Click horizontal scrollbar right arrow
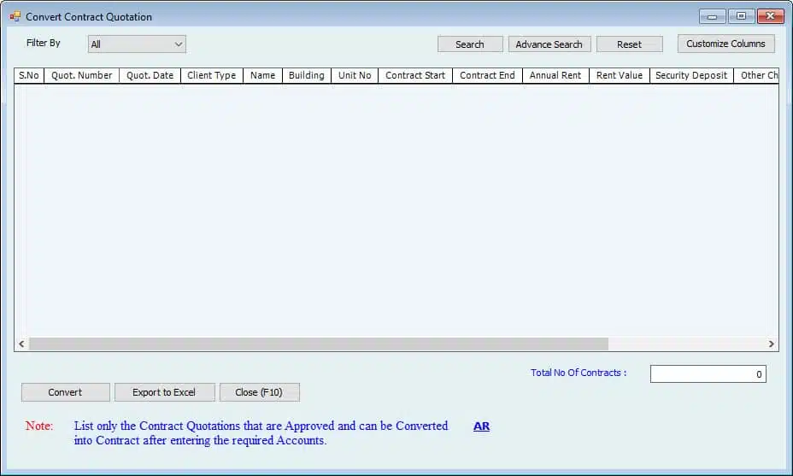 (x=772, y=344)
